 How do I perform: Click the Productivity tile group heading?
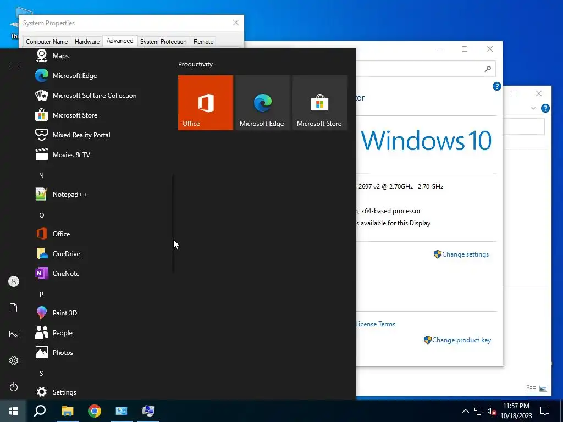click(x=195, y=64)
